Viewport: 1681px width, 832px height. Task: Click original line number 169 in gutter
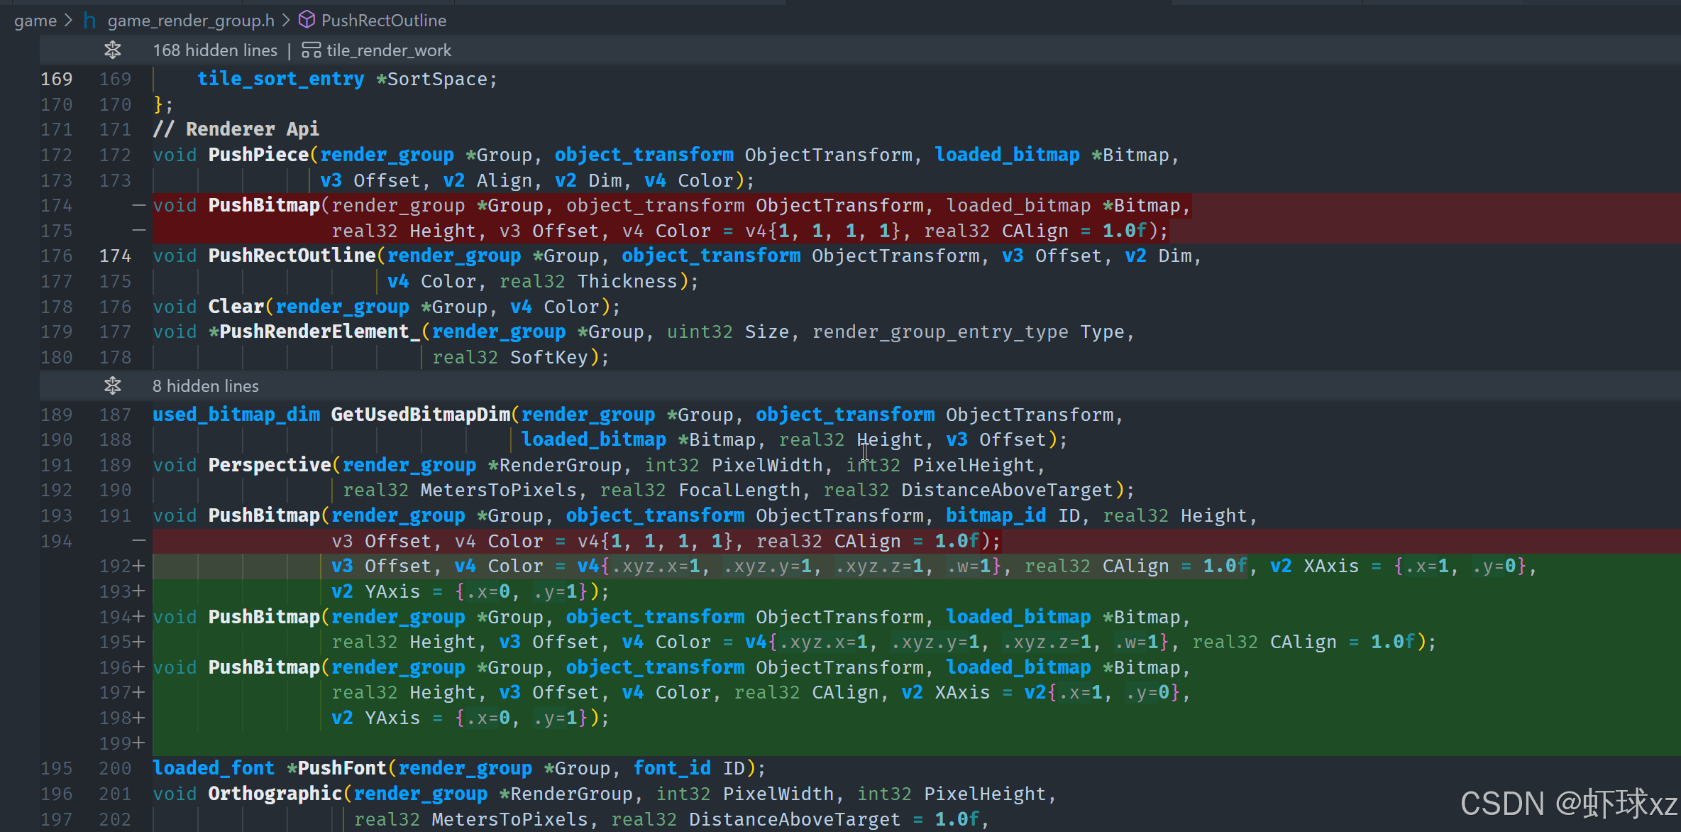(x=57, y=80)
